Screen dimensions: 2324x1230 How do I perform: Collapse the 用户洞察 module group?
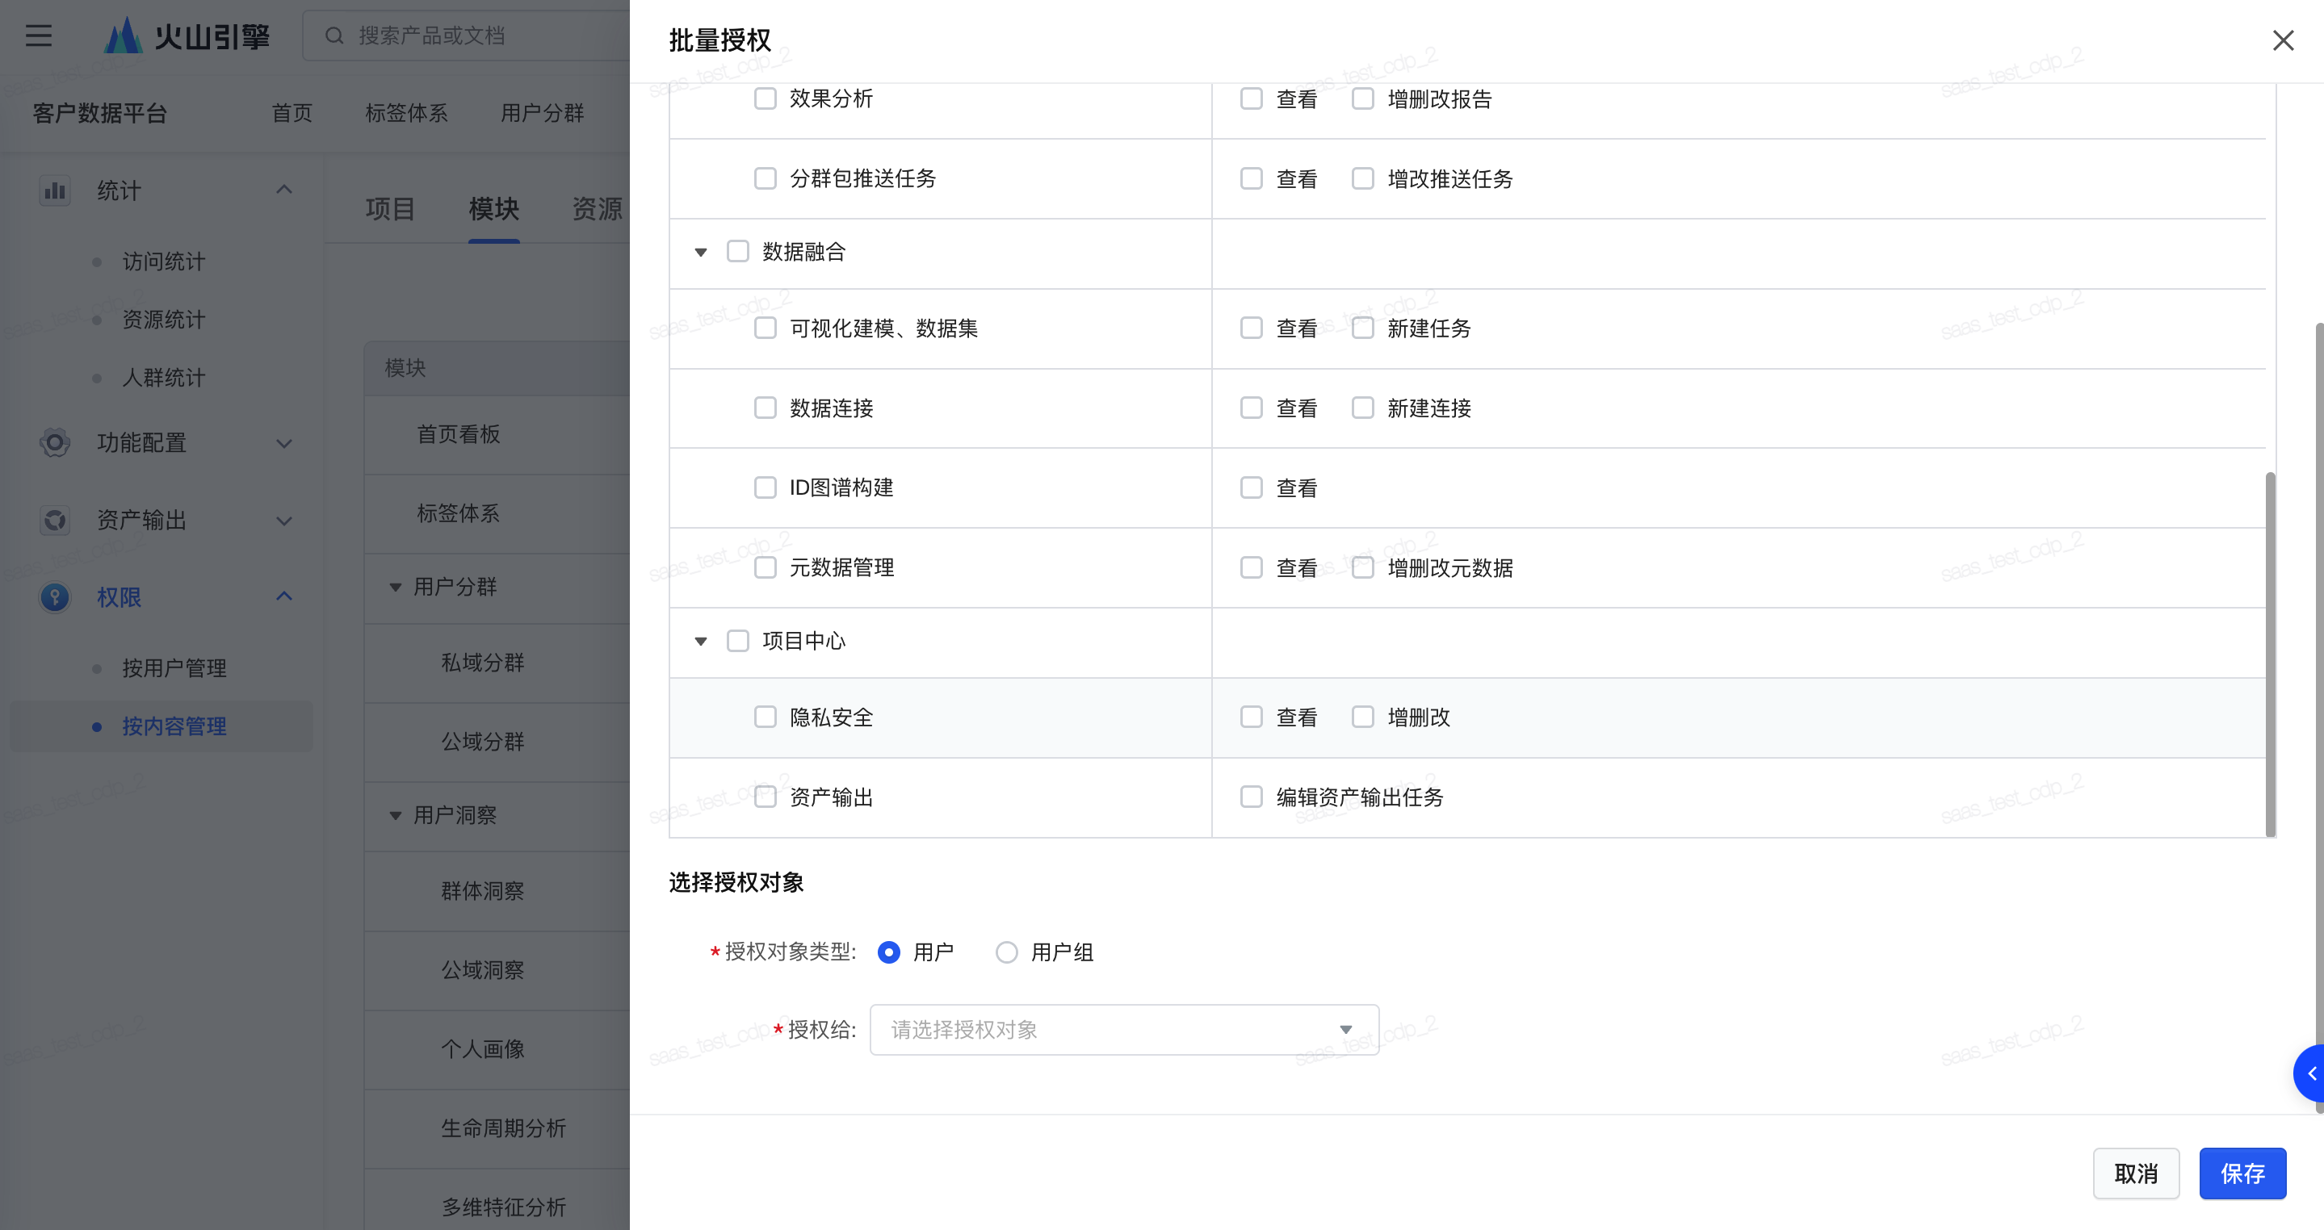pyautogui.click(x=395, y=816)
